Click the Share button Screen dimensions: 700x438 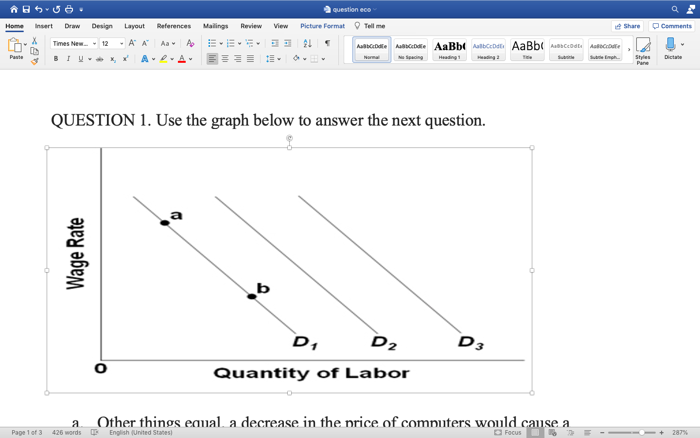coord(627,26)
